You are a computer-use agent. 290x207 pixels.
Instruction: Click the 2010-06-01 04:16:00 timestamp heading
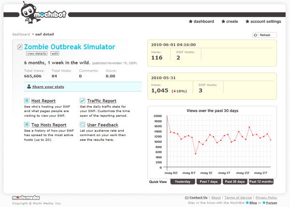pos(174,45)
